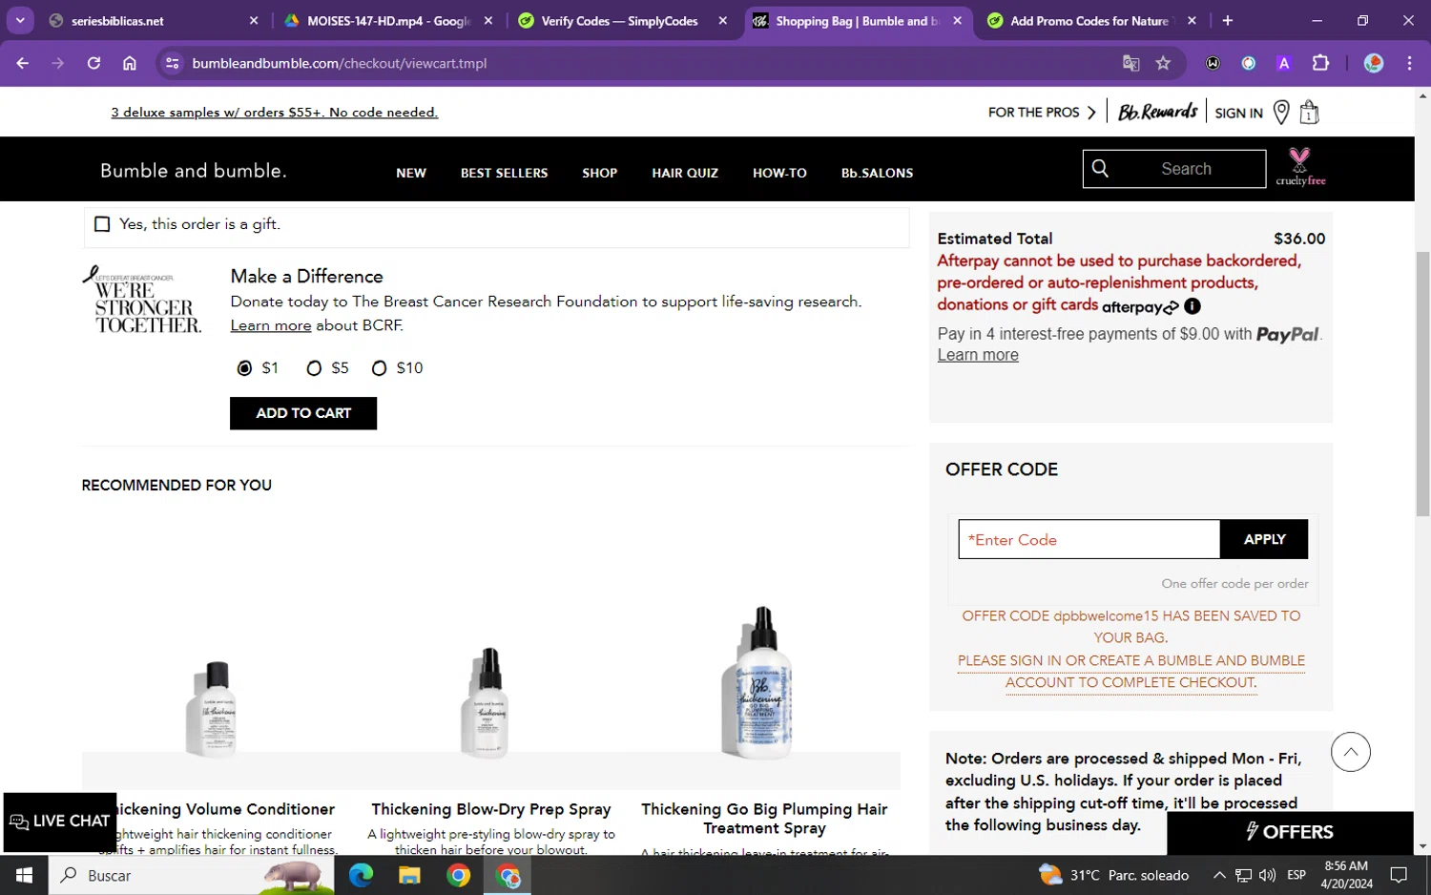Image resolution: width=1431 pixels, height=895 pixels.
Task: Open the HAIR QUIZ menu
Action: point(685,173)
